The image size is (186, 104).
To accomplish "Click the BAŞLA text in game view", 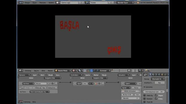I will pyautogui.click(x=69, y=26).
